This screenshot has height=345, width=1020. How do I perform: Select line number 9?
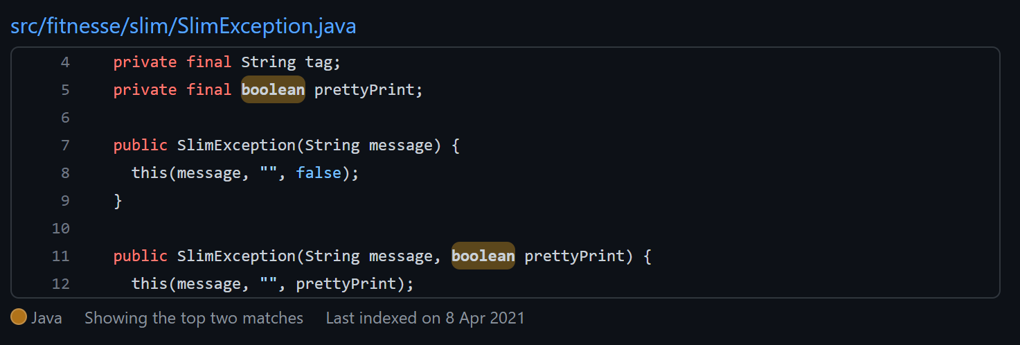click(x=65, y=201)
